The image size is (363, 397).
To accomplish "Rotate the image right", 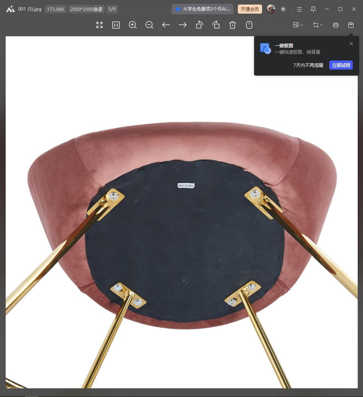I will (216, 25).
